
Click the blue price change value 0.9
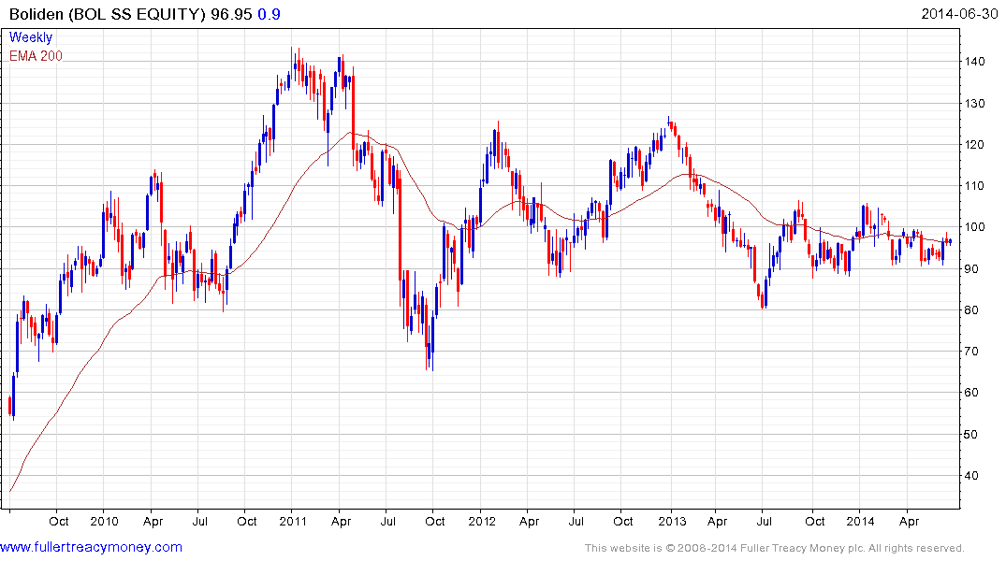(269, 14)
